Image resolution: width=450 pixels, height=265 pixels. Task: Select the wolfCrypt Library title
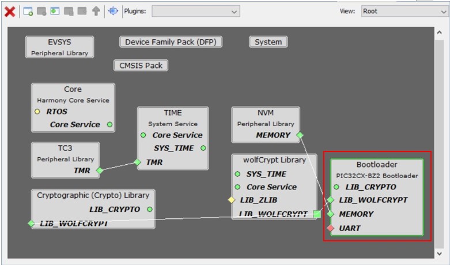(274, 160)
